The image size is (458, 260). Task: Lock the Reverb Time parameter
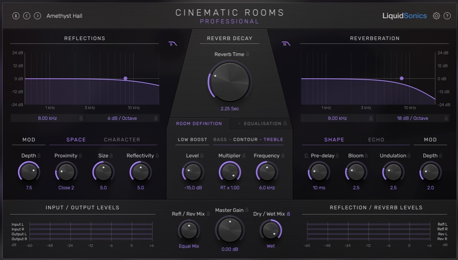pyautogui.click(x=248, y=54)
